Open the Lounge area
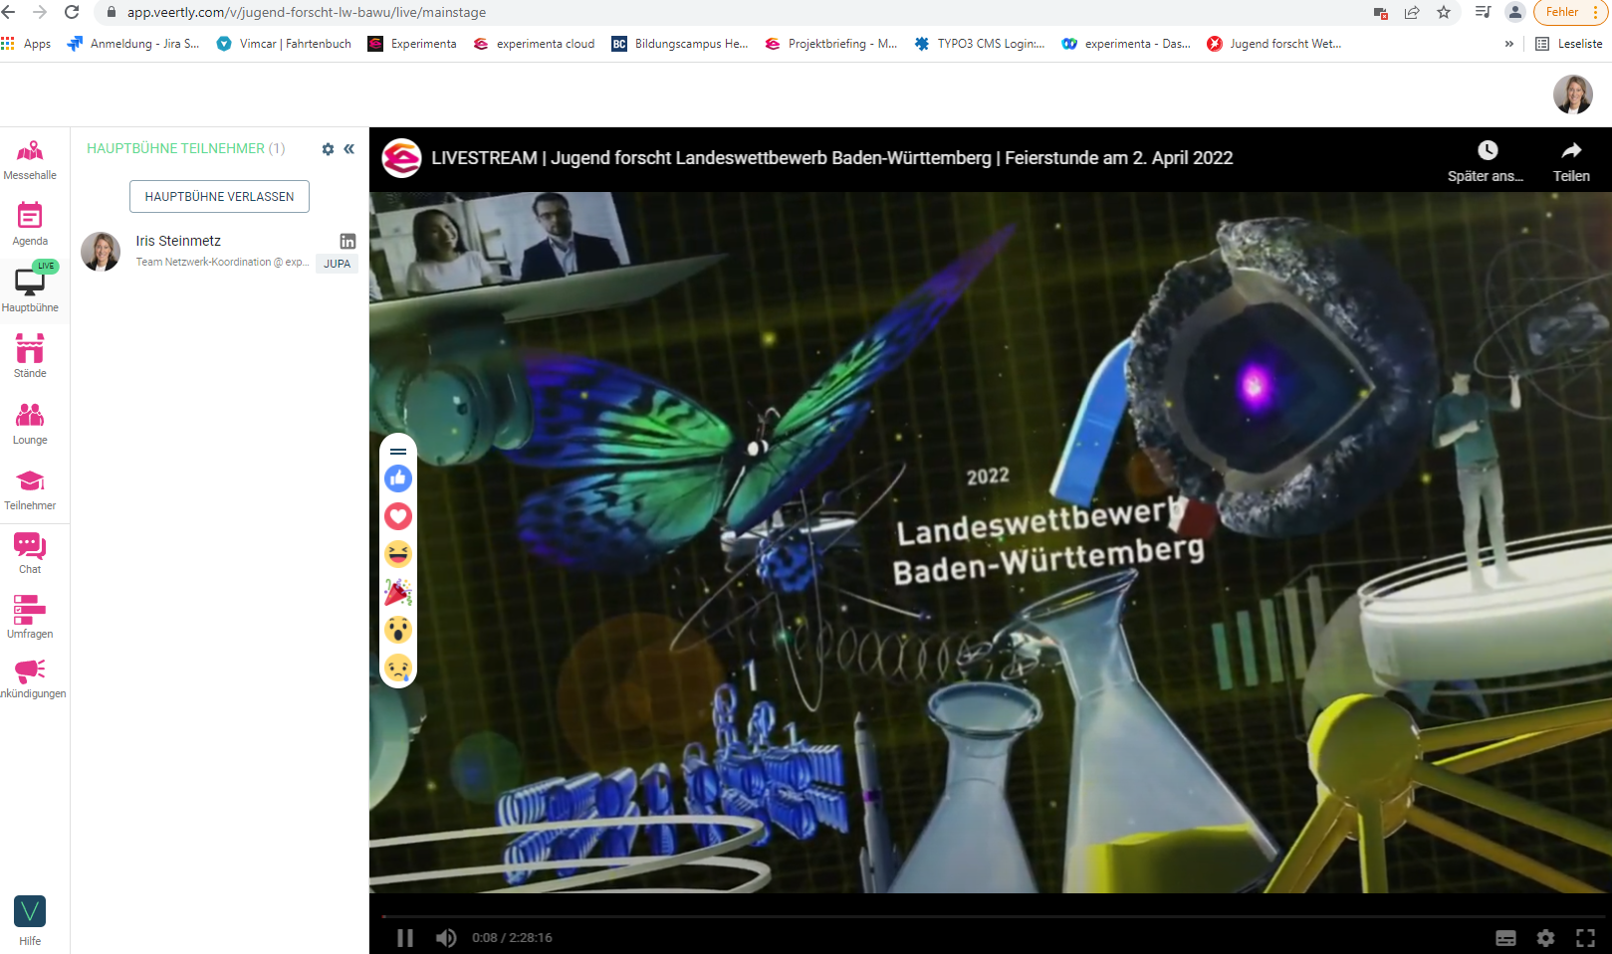 pyautogui.click(x=30, y=423)
